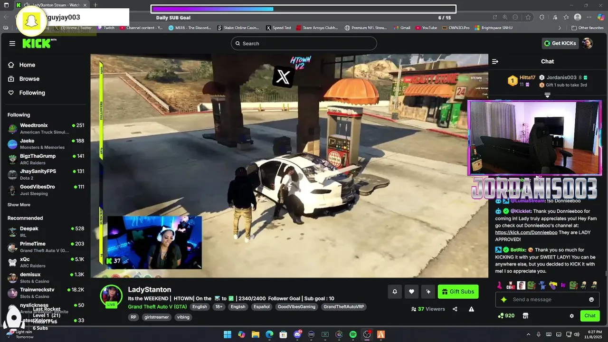Click the X logo in the stream

pos(283,77)
